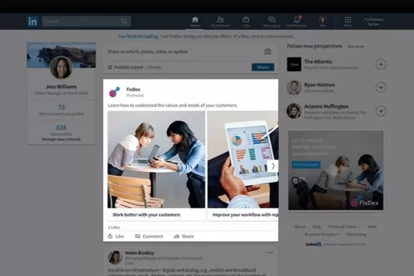The image size is (414, 276).
Task: Click Jess Williams profile photo
Action: click(x=61, y=68)
